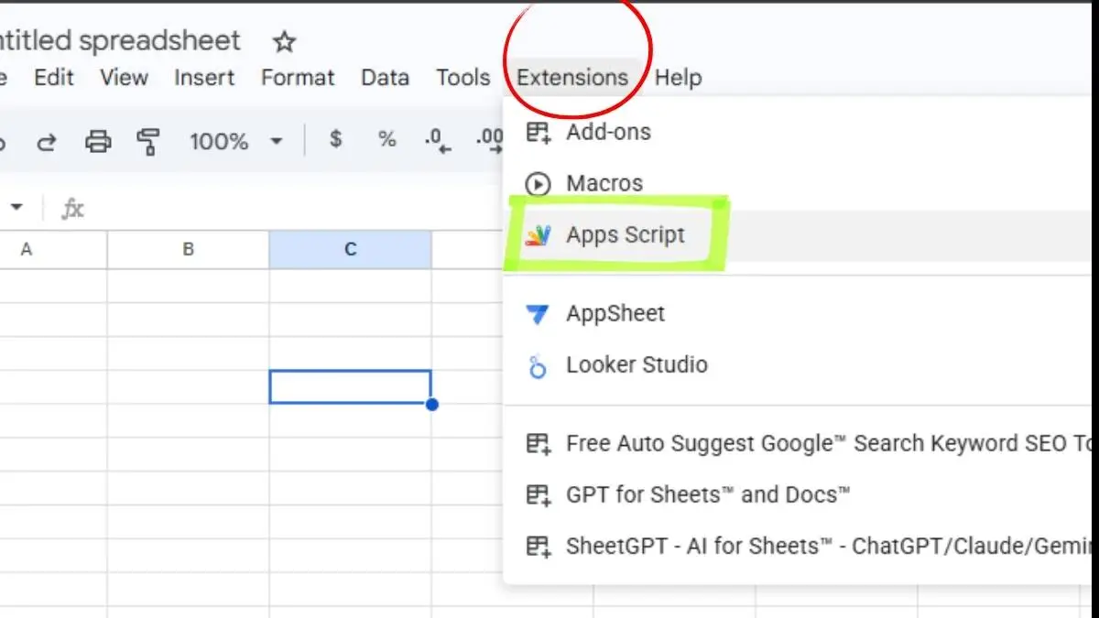Image resolution: width=1099 pixels, height=618 pixels.
Task: Open Macros submenu
Action: [604, 183]
